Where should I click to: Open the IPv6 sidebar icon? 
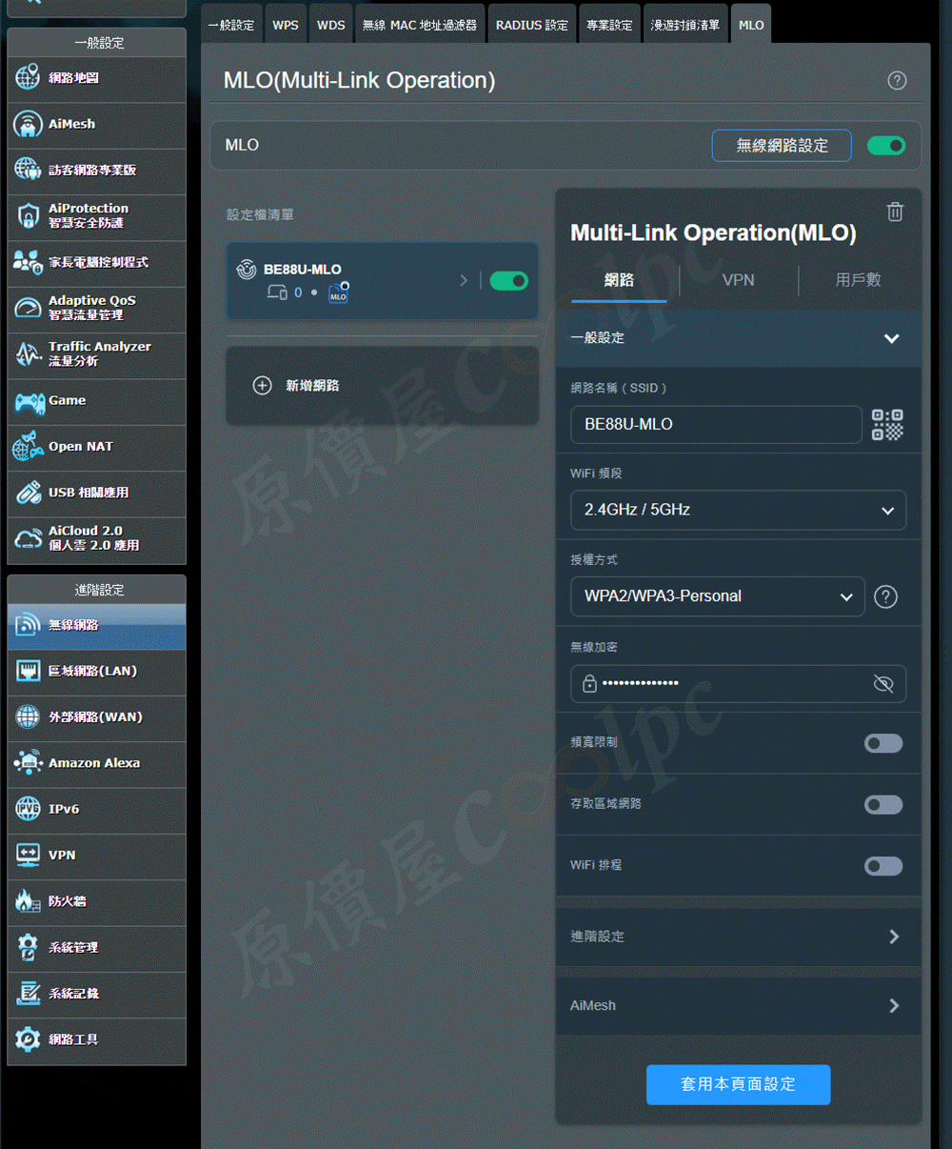[x=28, y=809]
